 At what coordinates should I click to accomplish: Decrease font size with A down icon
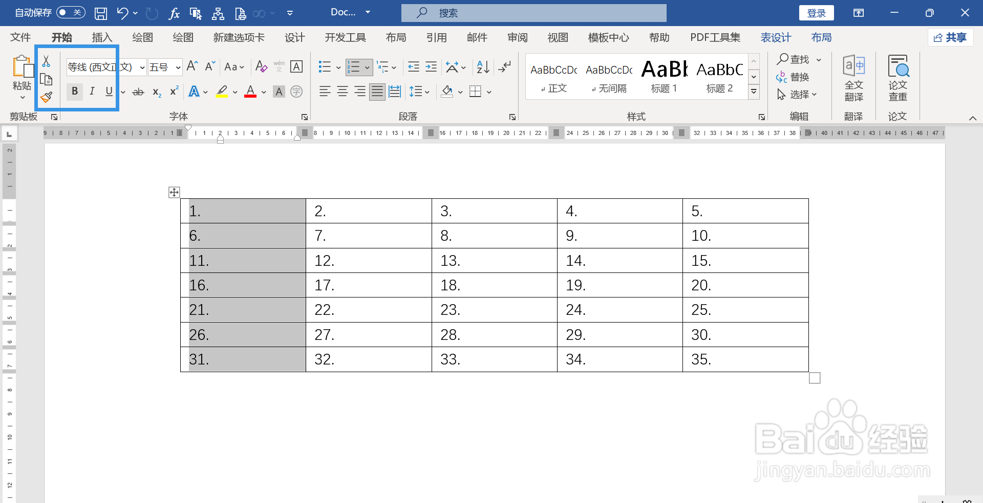[210, 66]
